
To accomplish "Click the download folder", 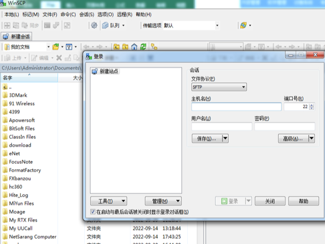I will [17, 145].
